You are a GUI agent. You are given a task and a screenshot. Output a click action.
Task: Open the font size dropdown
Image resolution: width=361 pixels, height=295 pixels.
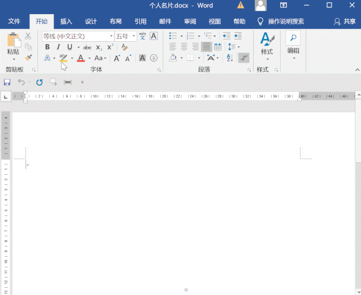pos(133,36)
